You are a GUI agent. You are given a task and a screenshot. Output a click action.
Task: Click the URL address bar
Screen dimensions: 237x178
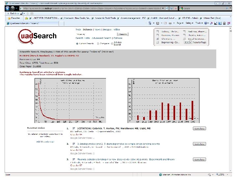point(91,8)
